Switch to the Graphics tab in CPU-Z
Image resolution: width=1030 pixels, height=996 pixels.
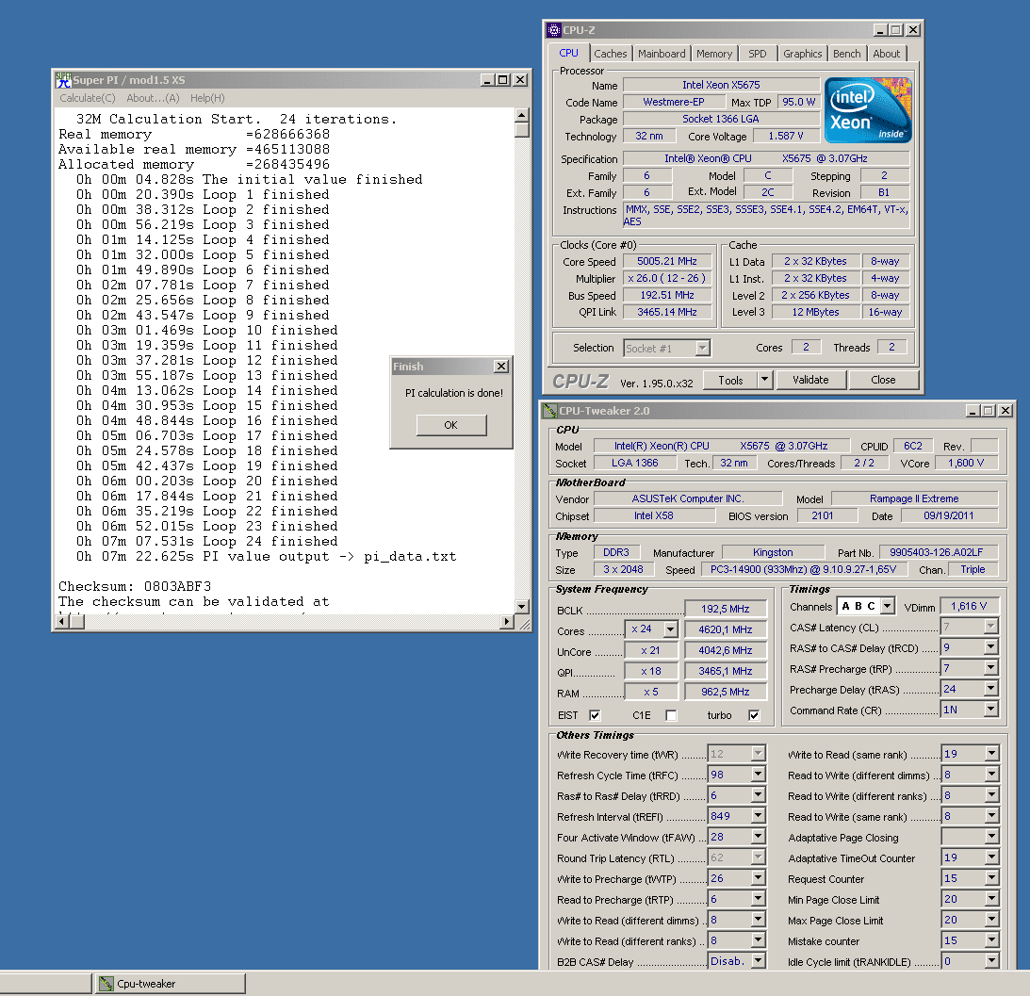(x=802, y=54)
